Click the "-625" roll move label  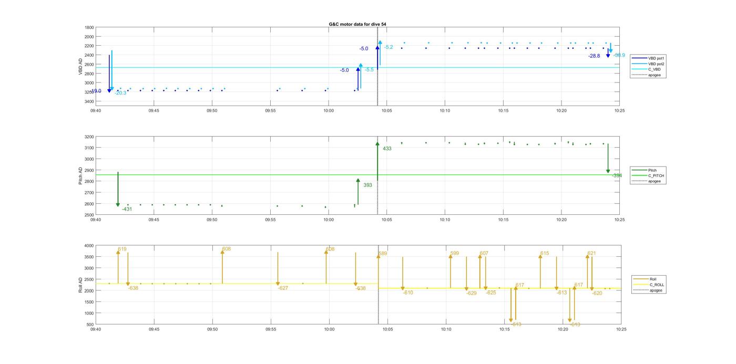coord(491,293)
